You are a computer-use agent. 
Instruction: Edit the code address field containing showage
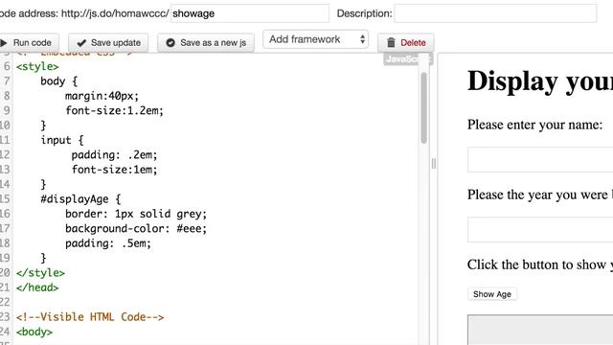tap(250, 13)
